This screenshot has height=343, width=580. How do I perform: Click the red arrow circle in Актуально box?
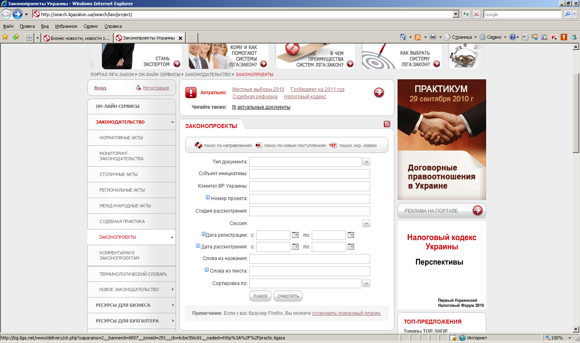[x=379, y=93]
